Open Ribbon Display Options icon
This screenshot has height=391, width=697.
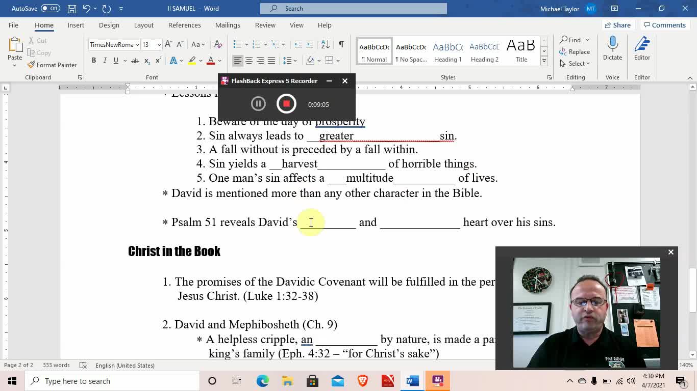pyautogui.click(x=615, y=9)
